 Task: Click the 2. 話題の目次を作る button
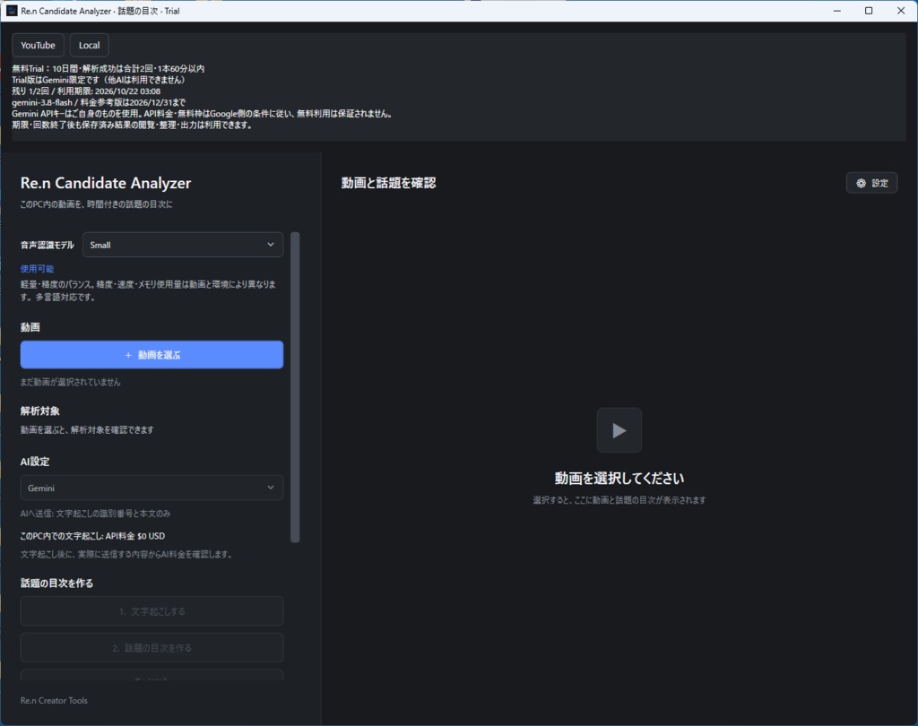point(152,647)
